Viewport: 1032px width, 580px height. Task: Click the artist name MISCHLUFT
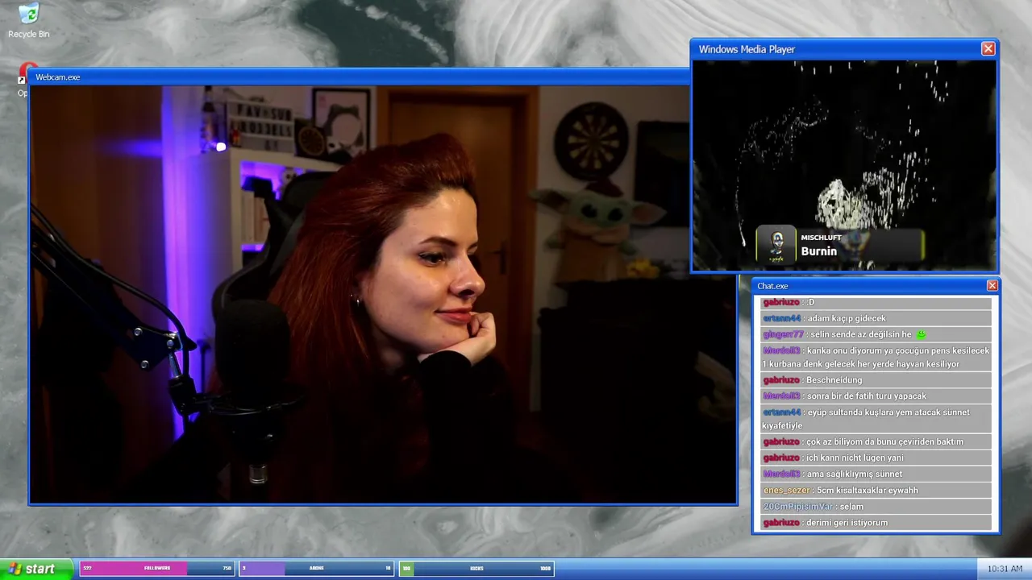(821, 238)
